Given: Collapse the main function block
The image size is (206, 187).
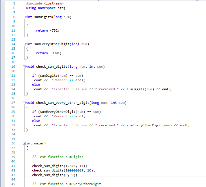Looking at the screenshot, I should tap(24, 143).
